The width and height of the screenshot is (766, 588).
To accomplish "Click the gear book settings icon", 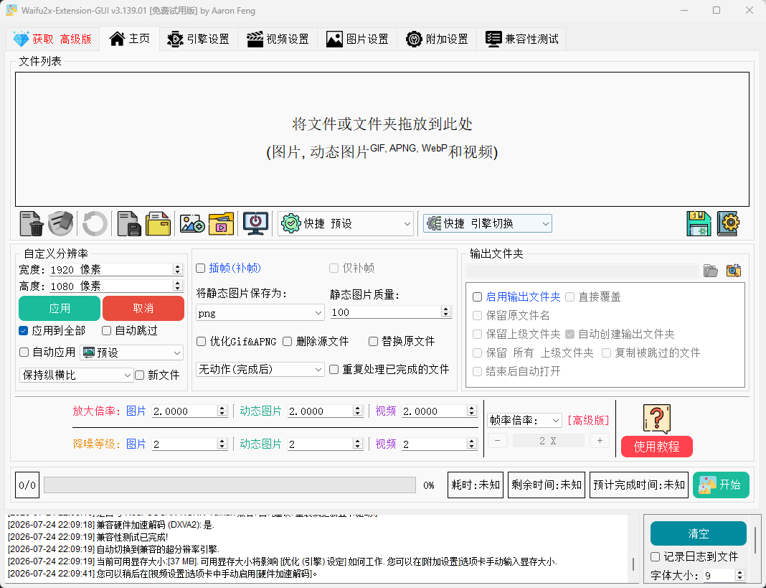I will [x=729, y=224].
